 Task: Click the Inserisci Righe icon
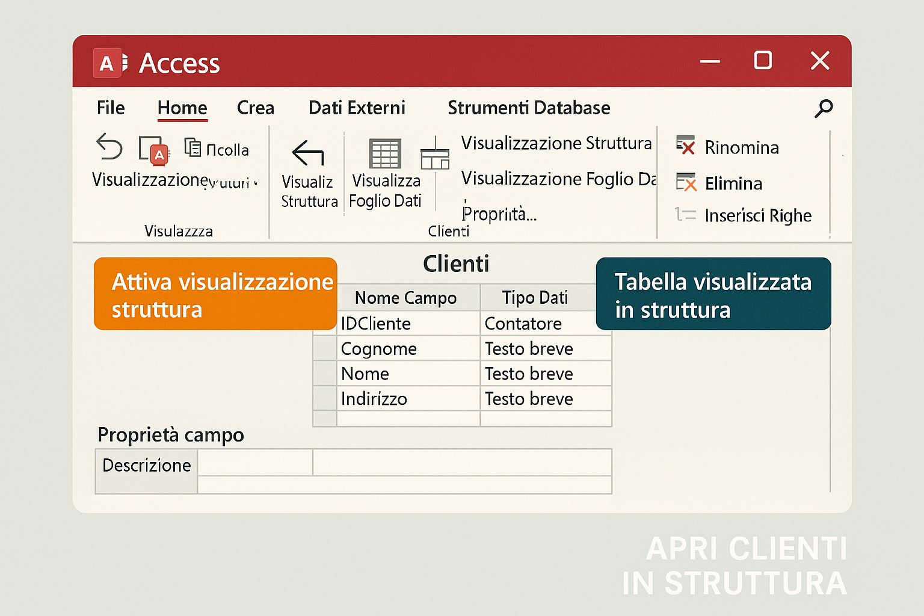tap(685, 215)
